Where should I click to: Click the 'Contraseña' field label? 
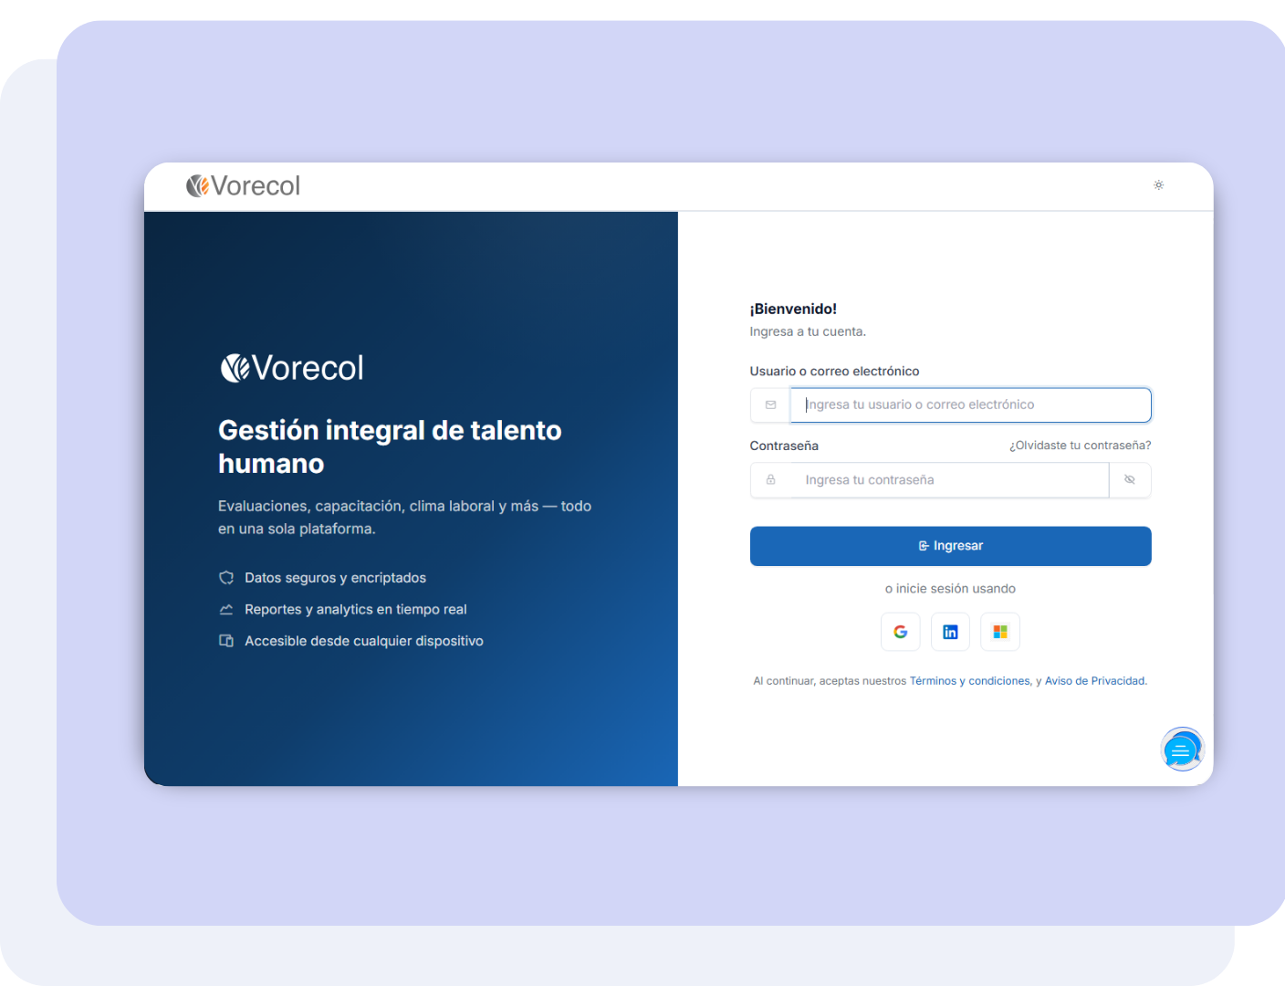coord(784,446)
